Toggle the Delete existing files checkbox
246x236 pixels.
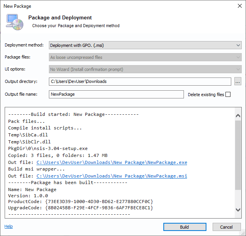(228, 95)
